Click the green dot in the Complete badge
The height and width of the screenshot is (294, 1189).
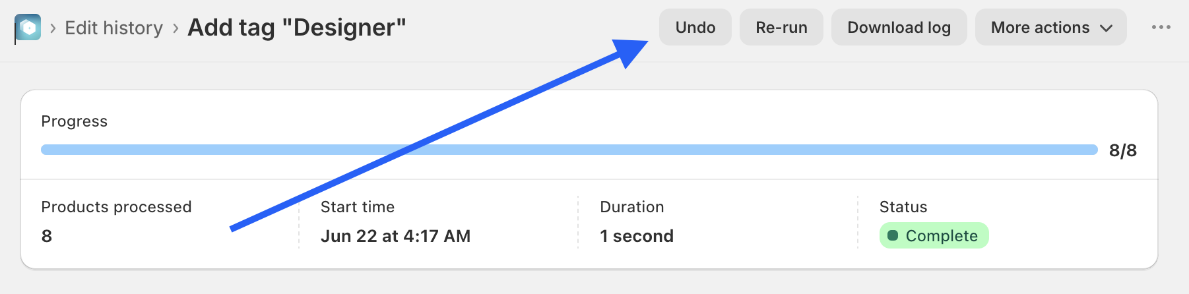(893, 235)
